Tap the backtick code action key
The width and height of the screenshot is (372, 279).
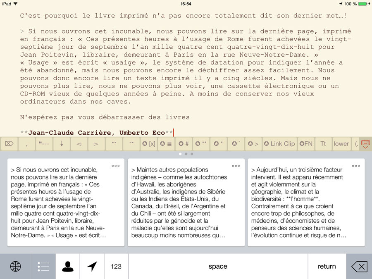(236, 144)
